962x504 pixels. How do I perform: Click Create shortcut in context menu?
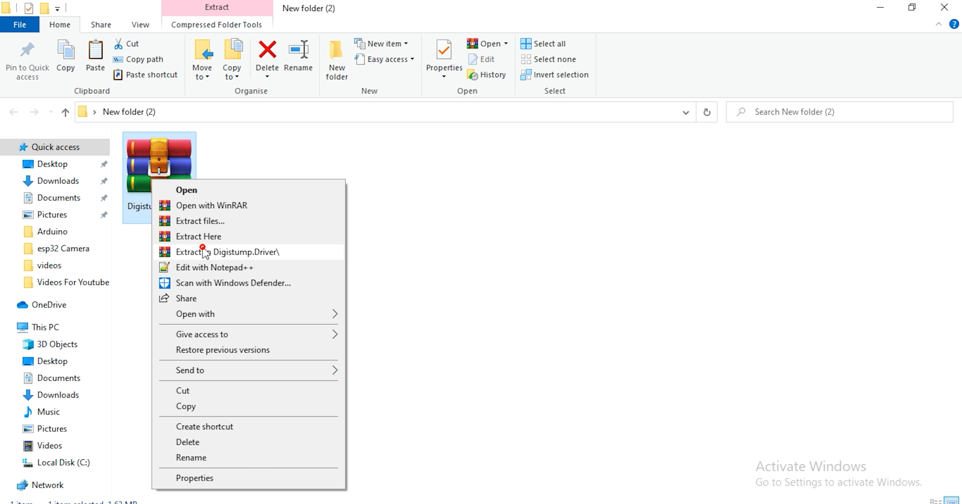click(249, 427)
